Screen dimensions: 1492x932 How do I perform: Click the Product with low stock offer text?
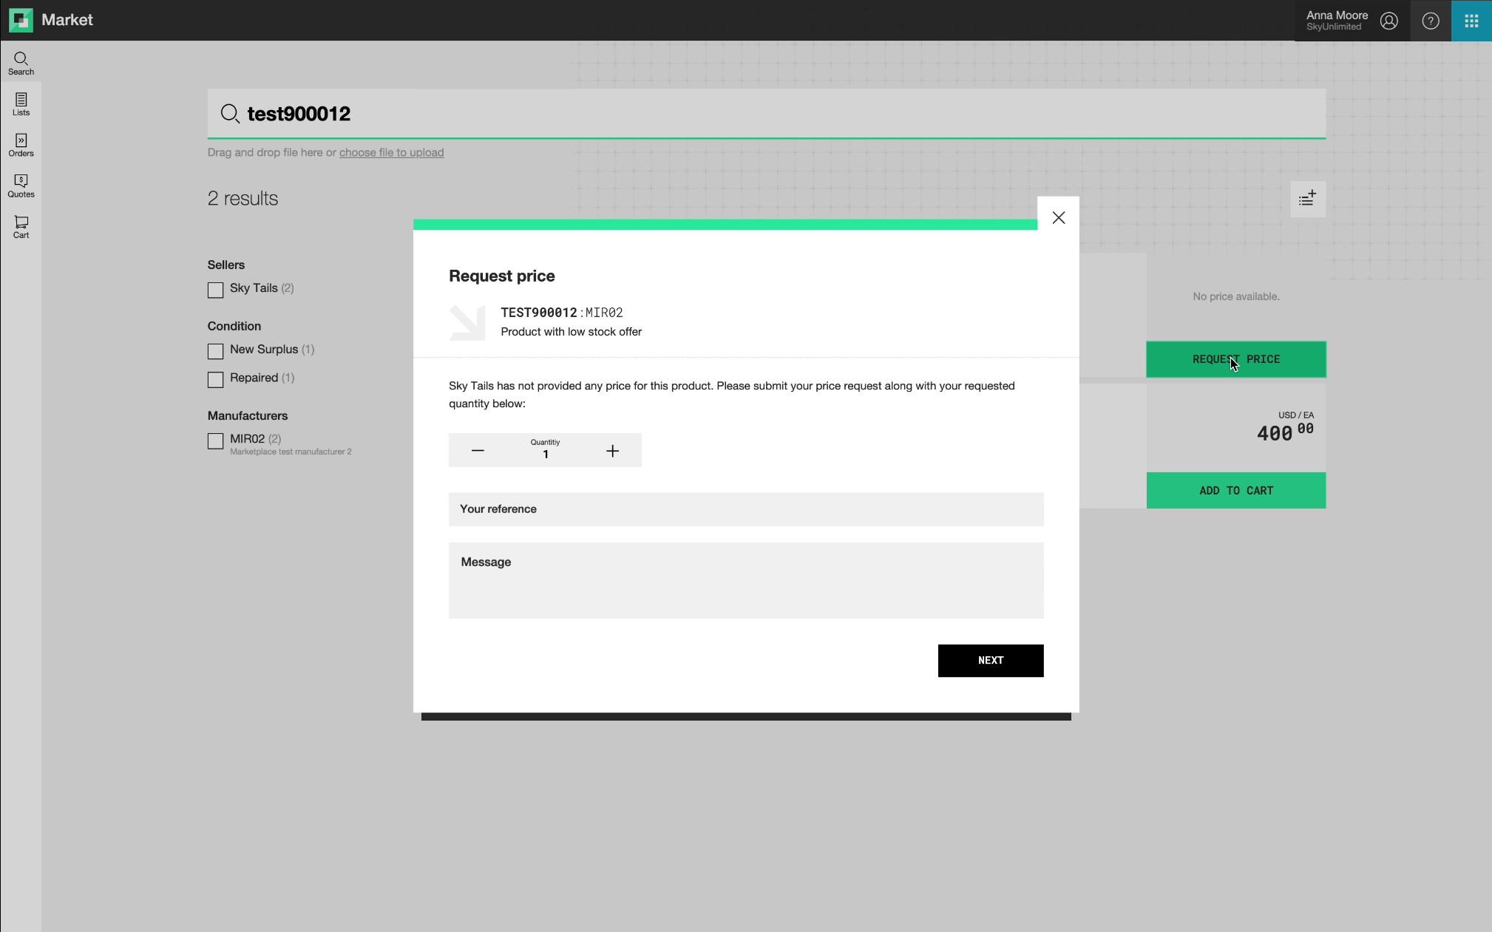[571, 332]
